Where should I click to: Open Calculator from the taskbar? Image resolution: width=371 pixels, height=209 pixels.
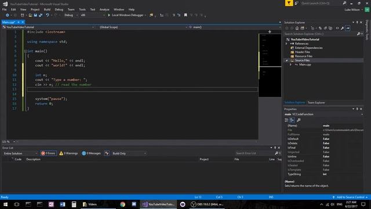click(x=74, y=204)
